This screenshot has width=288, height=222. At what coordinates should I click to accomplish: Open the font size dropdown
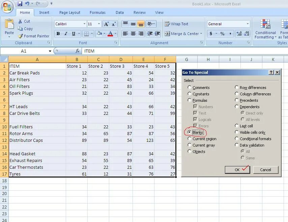(99, 24)
